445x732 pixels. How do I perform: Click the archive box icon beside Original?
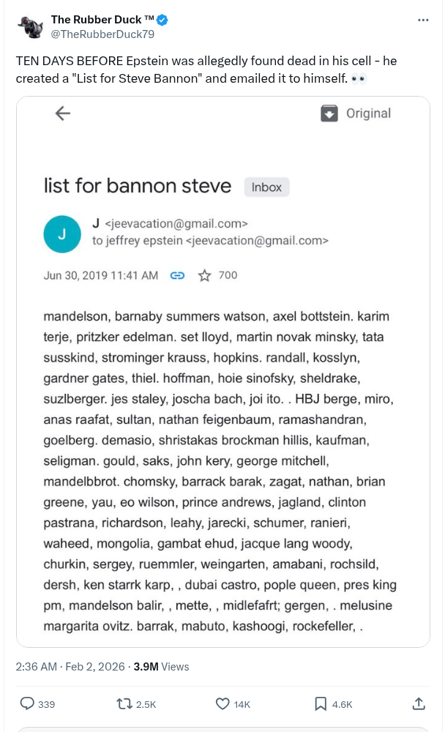[329, 113]
